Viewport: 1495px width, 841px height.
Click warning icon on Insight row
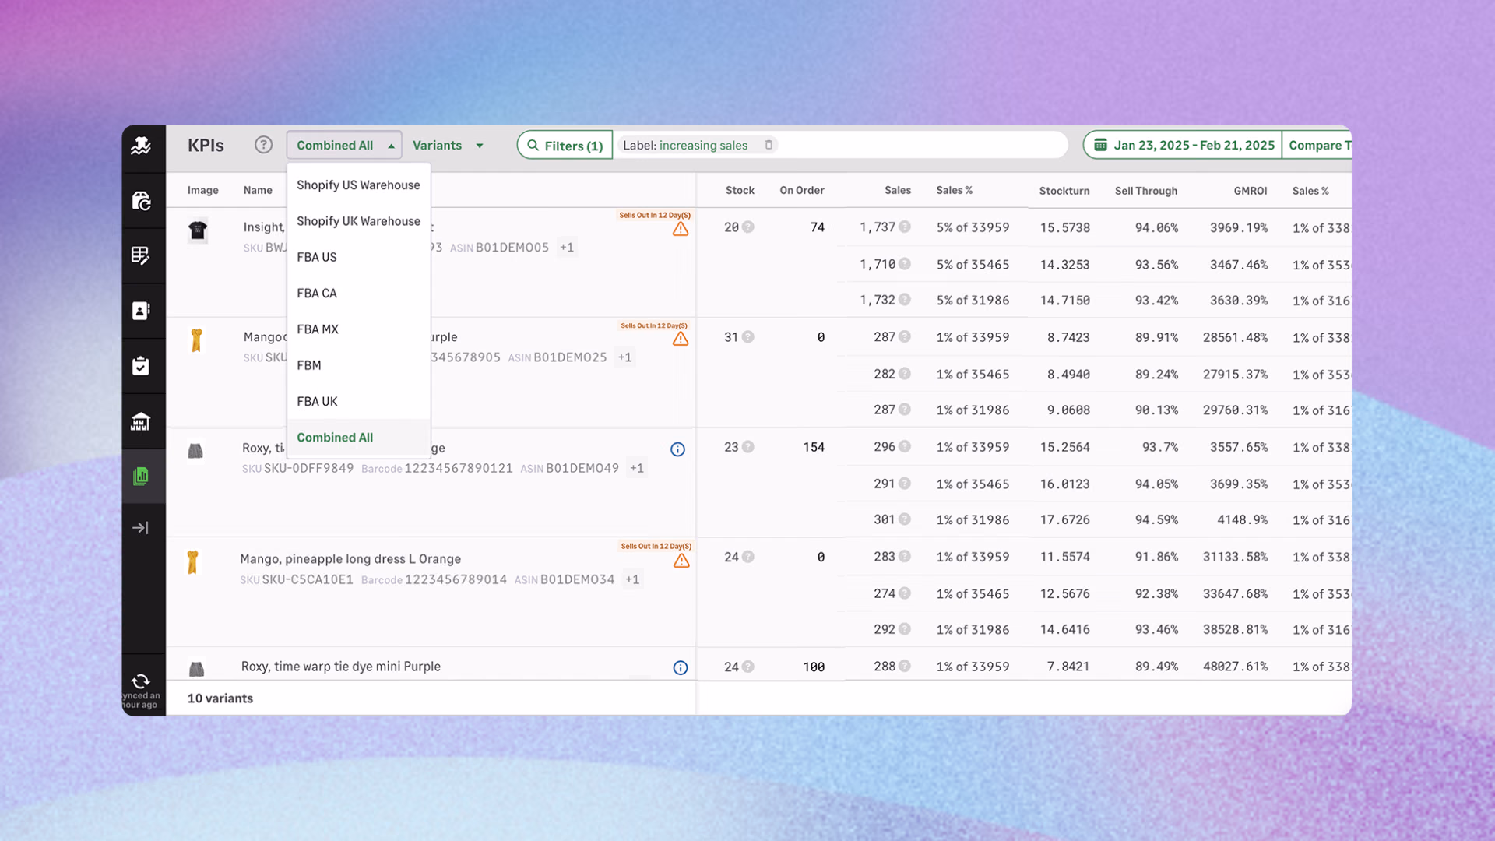point(681,229)
